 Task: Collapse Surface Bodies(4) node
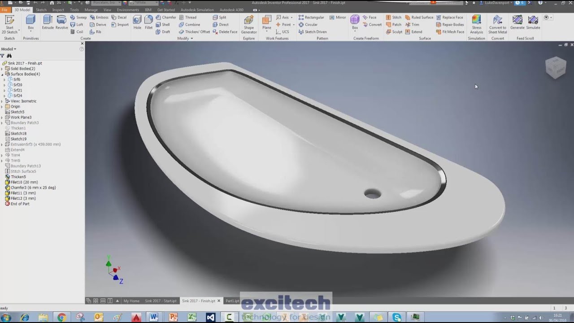(x=2, y=74)
